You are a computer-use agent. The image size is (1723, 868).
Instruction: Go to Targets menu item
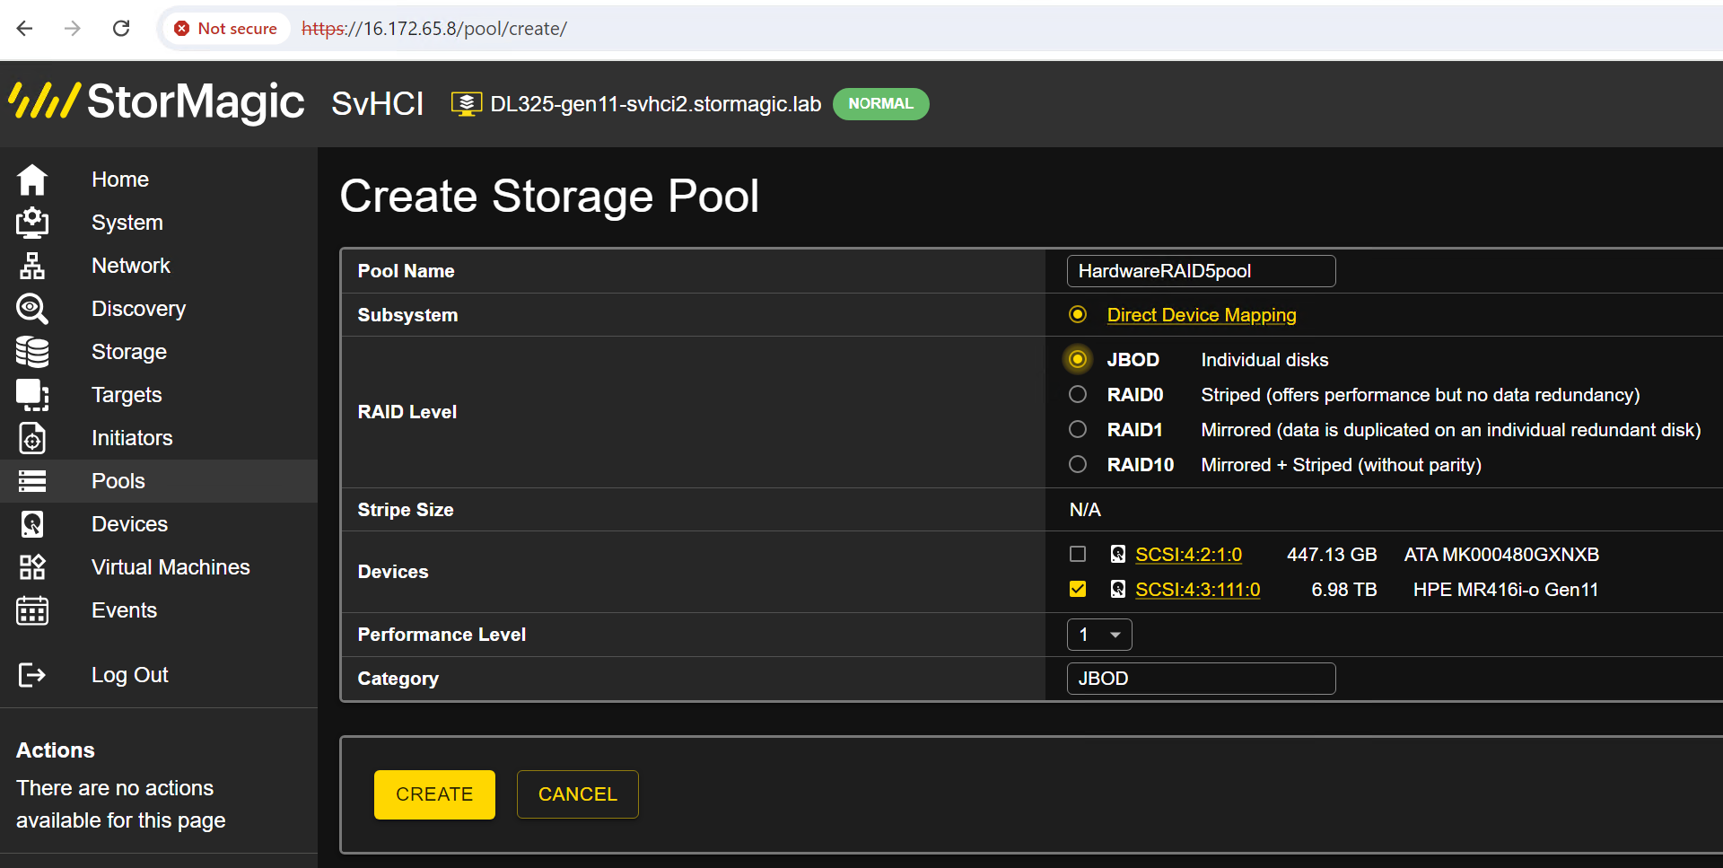pyautogui.click(x=127, y=395)
